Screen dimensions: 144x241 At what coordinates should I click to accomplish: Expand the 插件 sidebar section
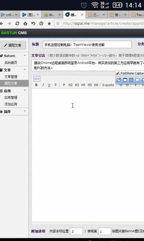click(x=25, y=111)
